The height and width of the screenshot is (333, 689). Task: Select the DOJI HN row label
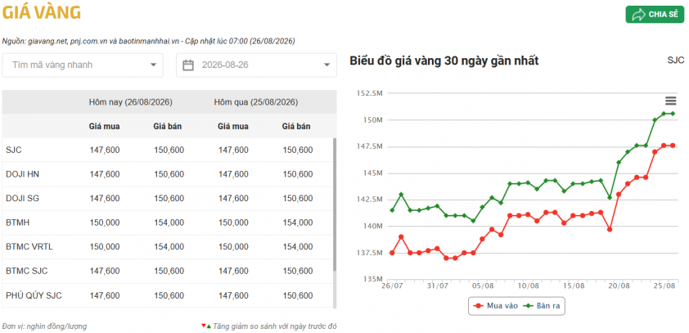click(x=22, y=174)
